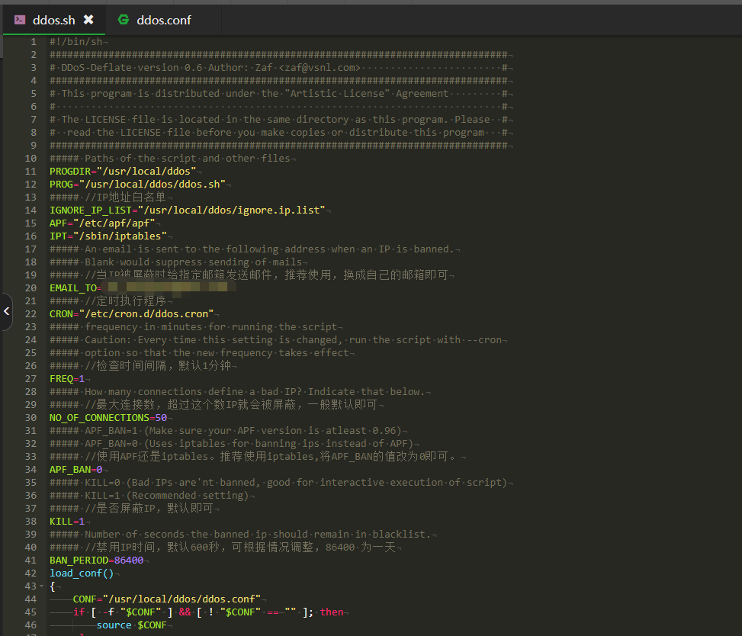Image resolution: width=742 pixels, height=636 pixels.
Task: Collapse the code block at line 43
Action: coord(40,586)
